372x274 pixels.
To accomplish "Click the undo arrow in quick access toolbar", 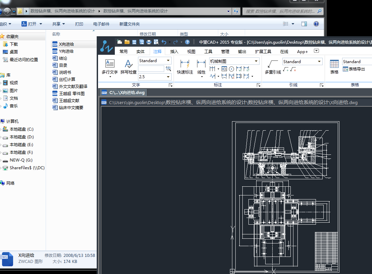I will 164,42.
